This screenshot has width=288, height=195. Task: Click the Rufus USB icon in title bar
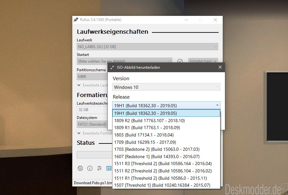[76, 20]
